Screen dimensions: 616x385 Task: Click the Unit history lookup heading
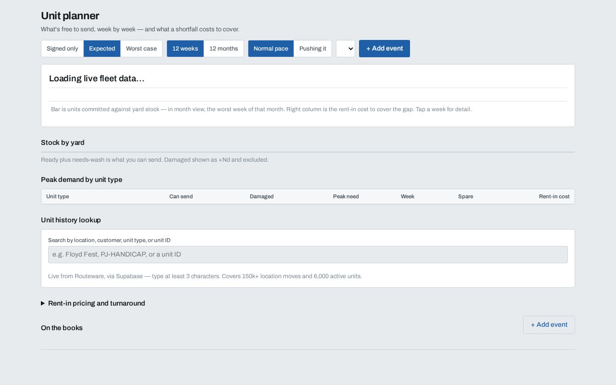[71, 220]
